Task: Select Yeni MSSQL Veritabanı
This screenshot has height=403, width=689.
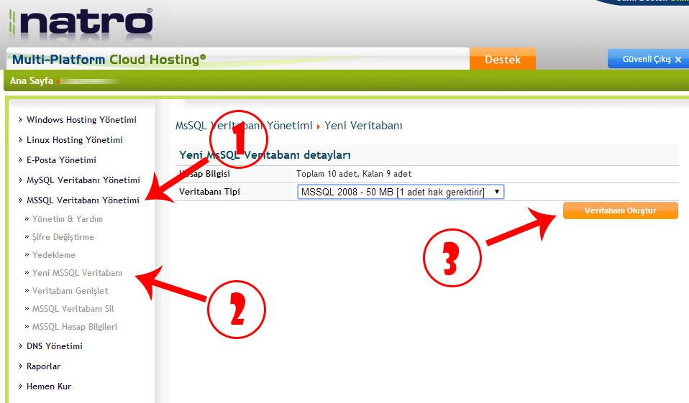Action: click(77, 273)
